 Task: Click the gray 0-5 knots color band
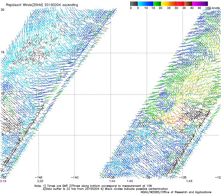[x=134, y=4]
